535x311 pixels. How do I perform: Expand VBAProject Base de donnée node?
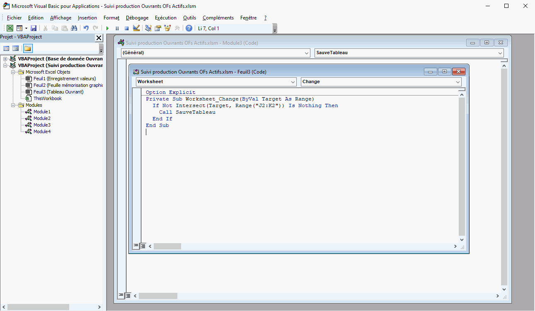(x=5, y=59)
